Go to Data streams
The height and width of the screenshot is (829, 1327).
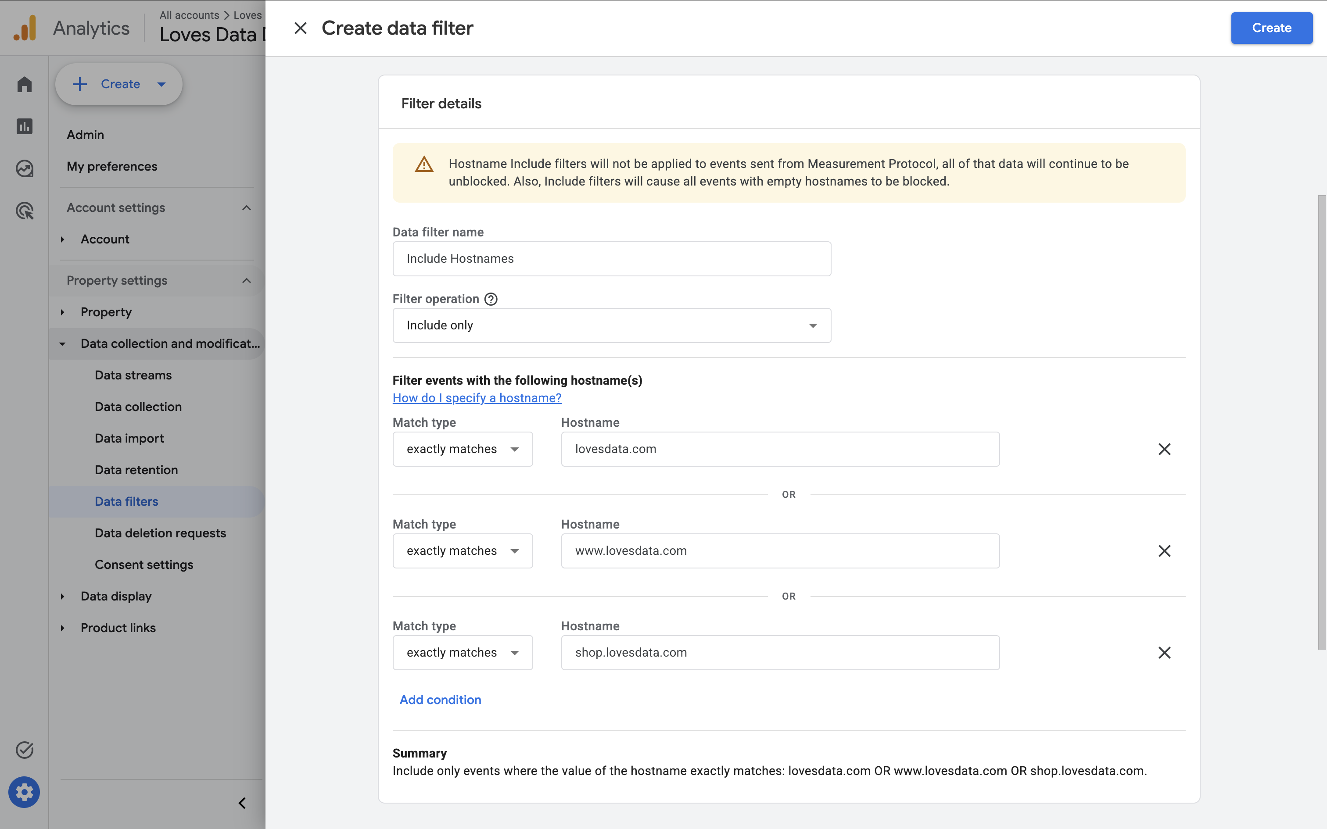(133, 375)
